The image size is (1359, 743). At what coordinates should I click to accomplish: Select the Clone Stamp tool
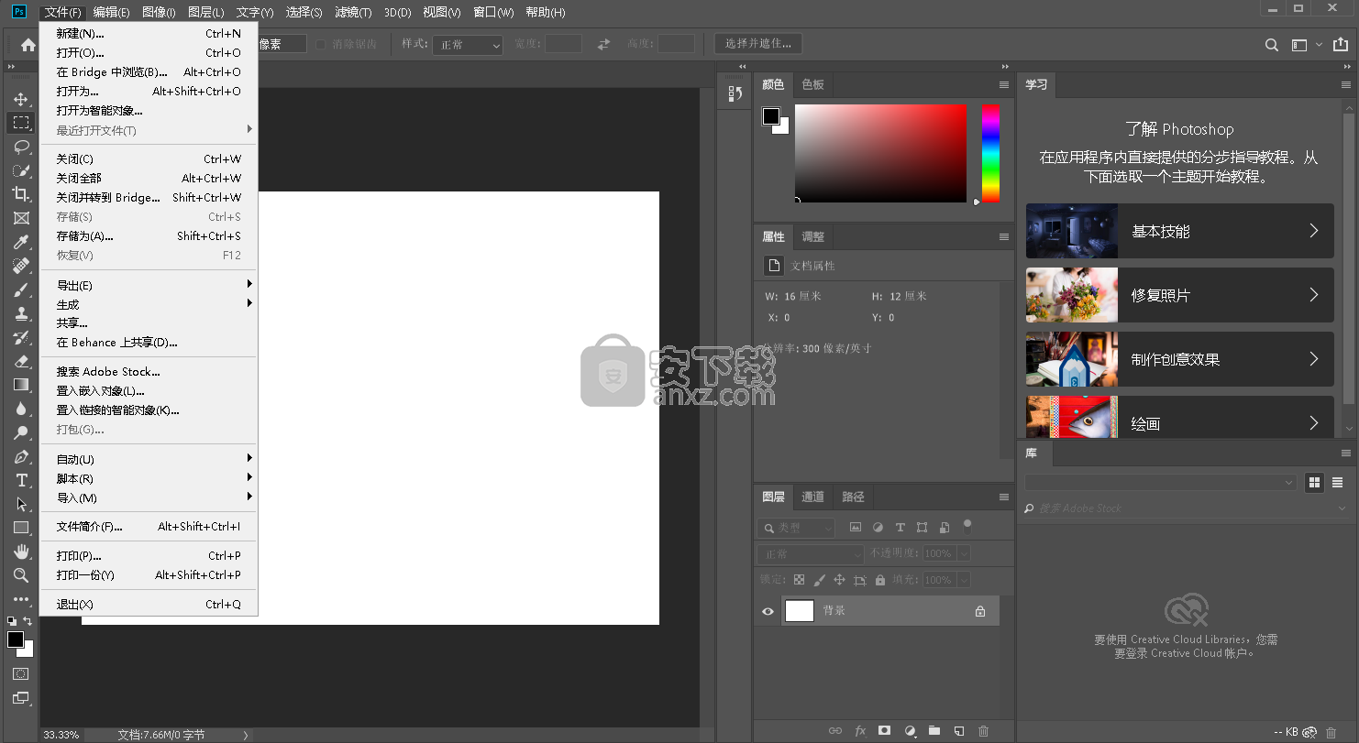21,313
